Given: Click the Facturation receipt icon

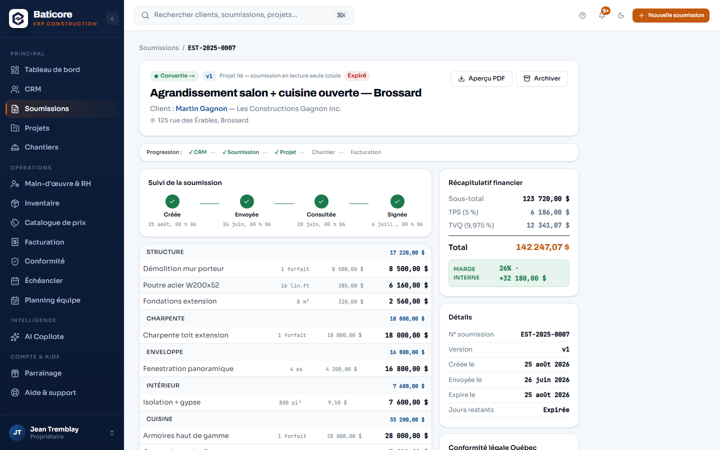Looking at the screenshot, I should point(15,242).
